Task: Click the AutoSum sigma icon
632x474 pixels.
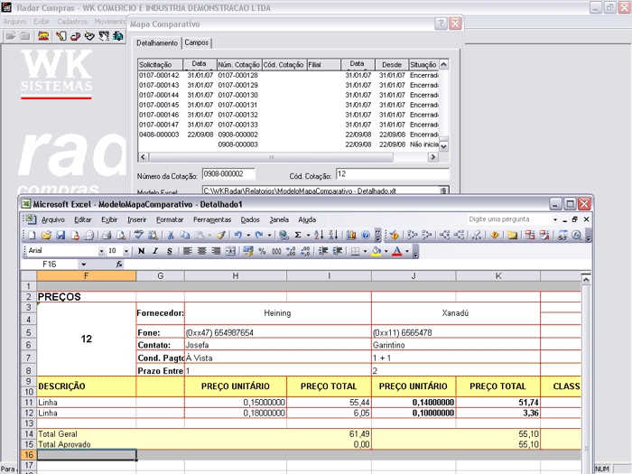Action: click(x=298, y=235)
